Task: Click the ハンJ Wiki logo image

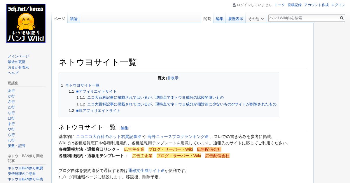Action: pyautogui.click(x=26, y=23)
